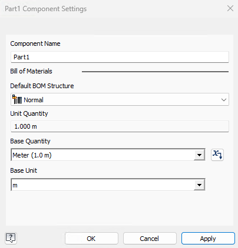Click the Default BOM Structure label
The height and width of the screenshot is (248, 238).
[42, 86]
